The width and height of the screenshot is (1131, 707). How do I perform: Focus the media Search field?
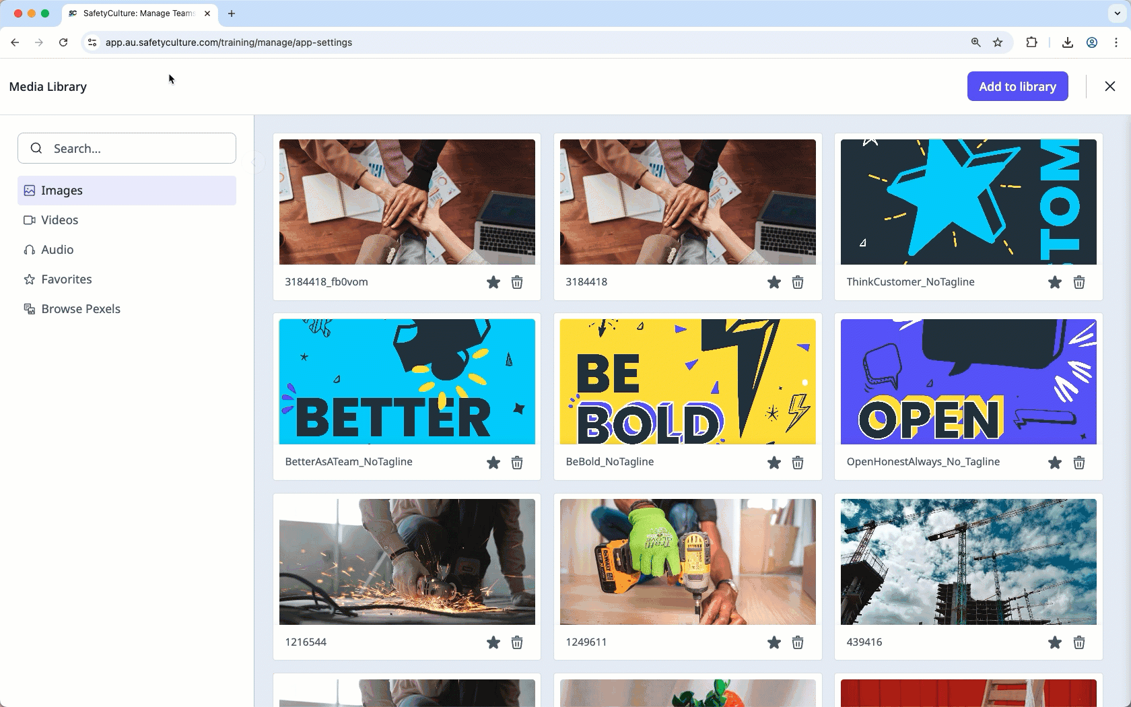pyautogui.click(x=127, y=148)
